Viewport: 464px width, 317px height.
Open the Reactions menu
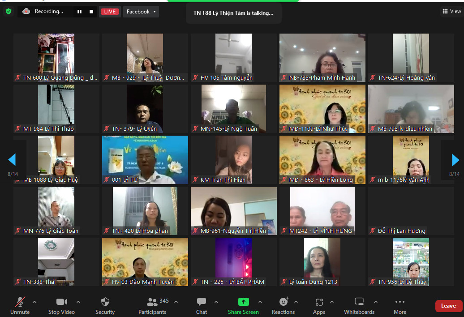283,305
